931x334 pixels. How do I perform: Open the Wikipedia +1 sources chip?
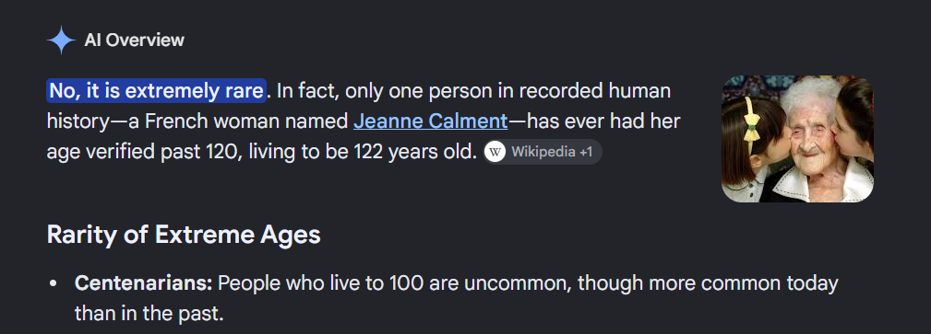click(543, 152)
